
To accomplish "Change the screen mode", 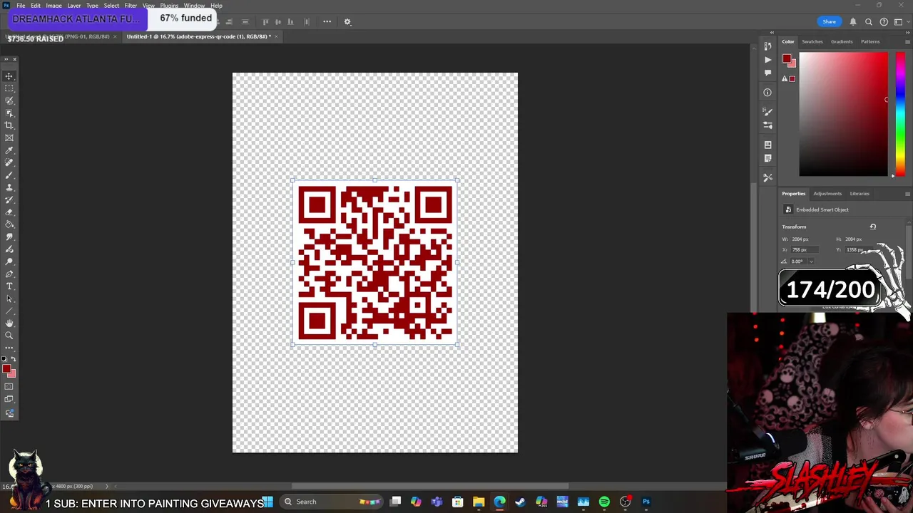I will tap(9, 400).
